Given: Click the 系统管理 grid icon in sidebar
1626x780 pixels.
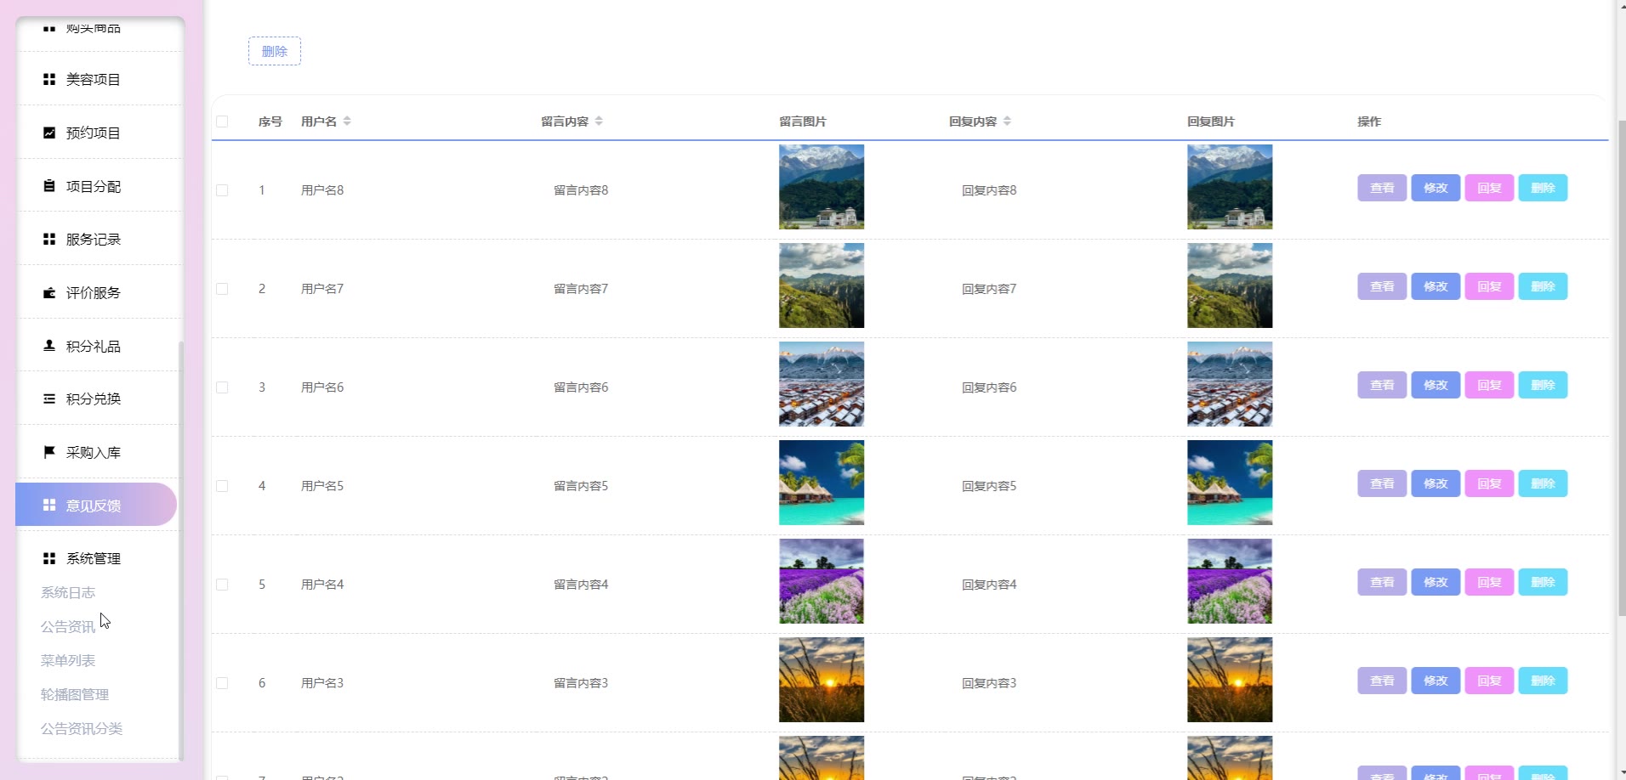Looking at the screenshot, I should 49,558.
